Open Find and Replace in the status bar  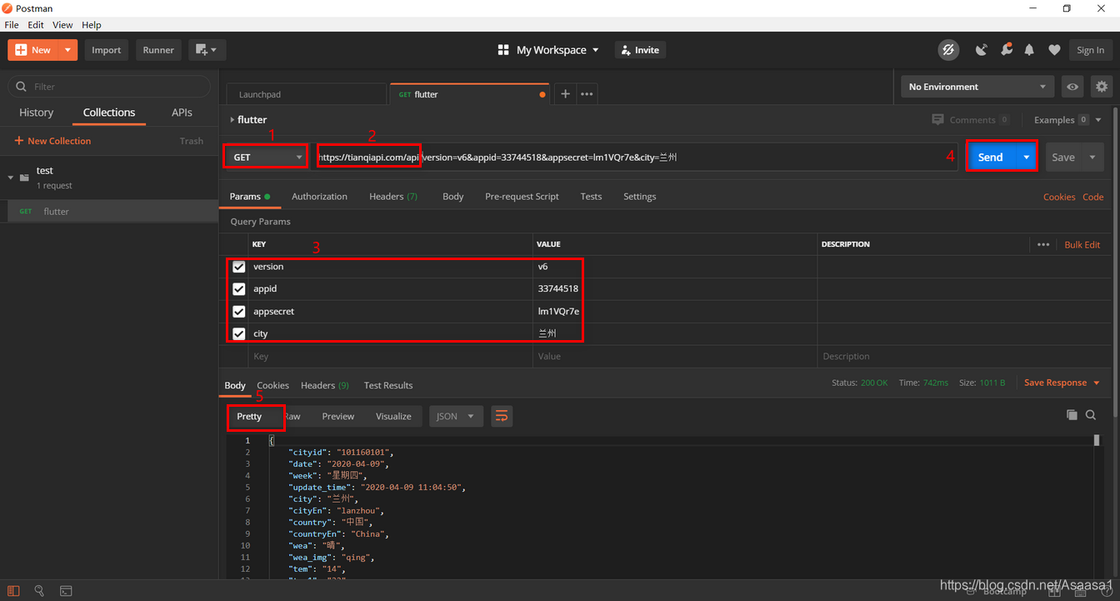(x=39, y=591)
